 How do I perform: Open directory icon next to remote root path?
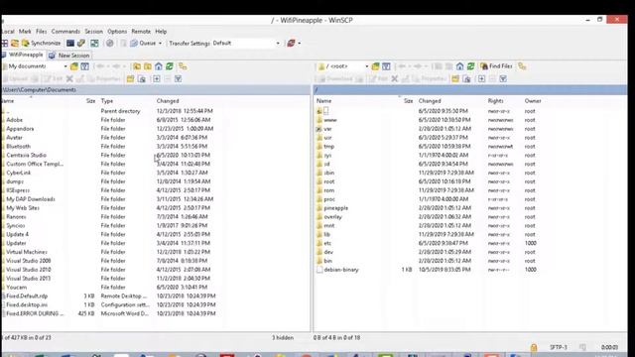(375, 66)
